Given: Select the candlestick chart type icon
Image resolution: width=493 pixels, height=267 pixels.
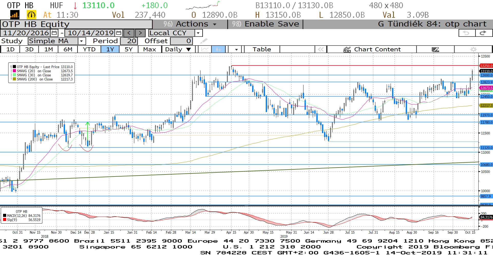Looking at the screenshot, I should point(219,49).
